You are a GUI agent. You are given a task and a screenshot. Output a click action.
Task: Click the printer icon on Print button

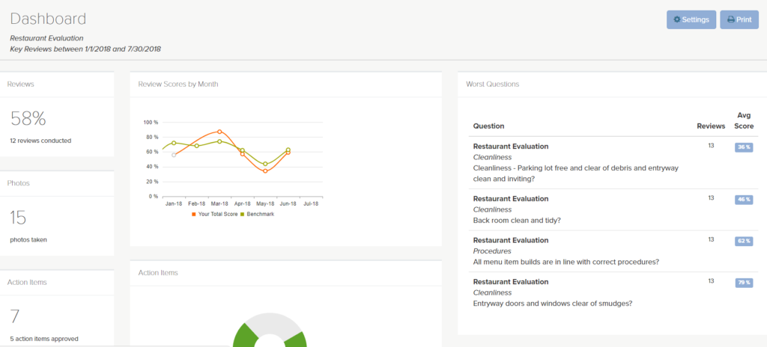730,20
